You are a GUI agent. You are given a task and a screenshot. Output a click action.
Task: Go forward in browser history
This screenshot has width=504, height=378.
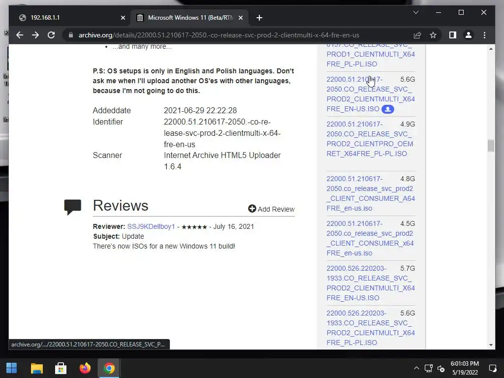(x=35, y=35)
